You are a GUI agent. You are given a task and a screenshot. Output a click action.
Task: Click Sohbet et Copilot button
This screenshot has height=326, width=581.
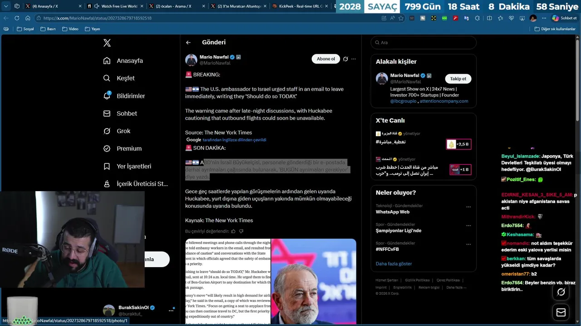pos(565,18)
